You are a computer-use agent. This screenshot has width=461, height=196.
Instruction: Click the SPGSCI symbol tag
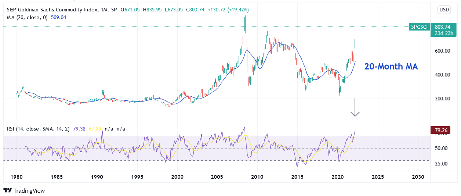pyautogui.click(x=420, y=26)
